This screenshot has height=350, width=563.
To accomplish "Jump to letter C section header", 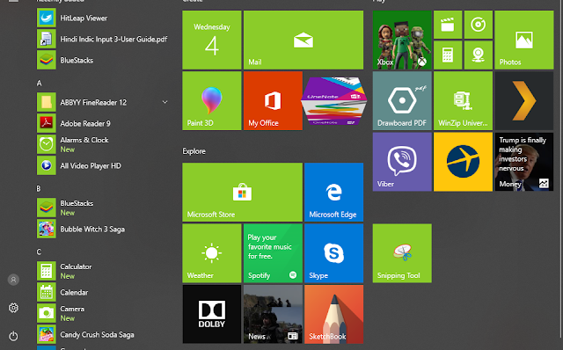I will (x=39, y=252).
